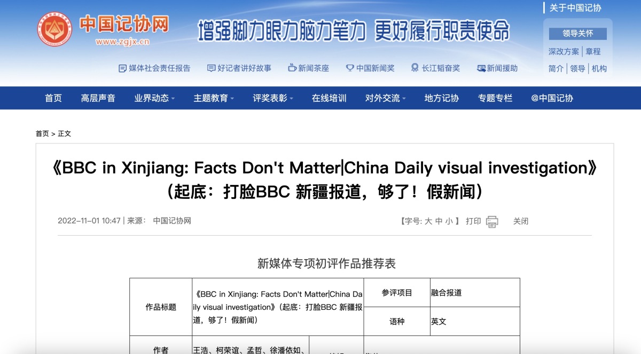Open the 领导关怀 button in sidebar
641x354 pixels.
[x=577, y=34]
